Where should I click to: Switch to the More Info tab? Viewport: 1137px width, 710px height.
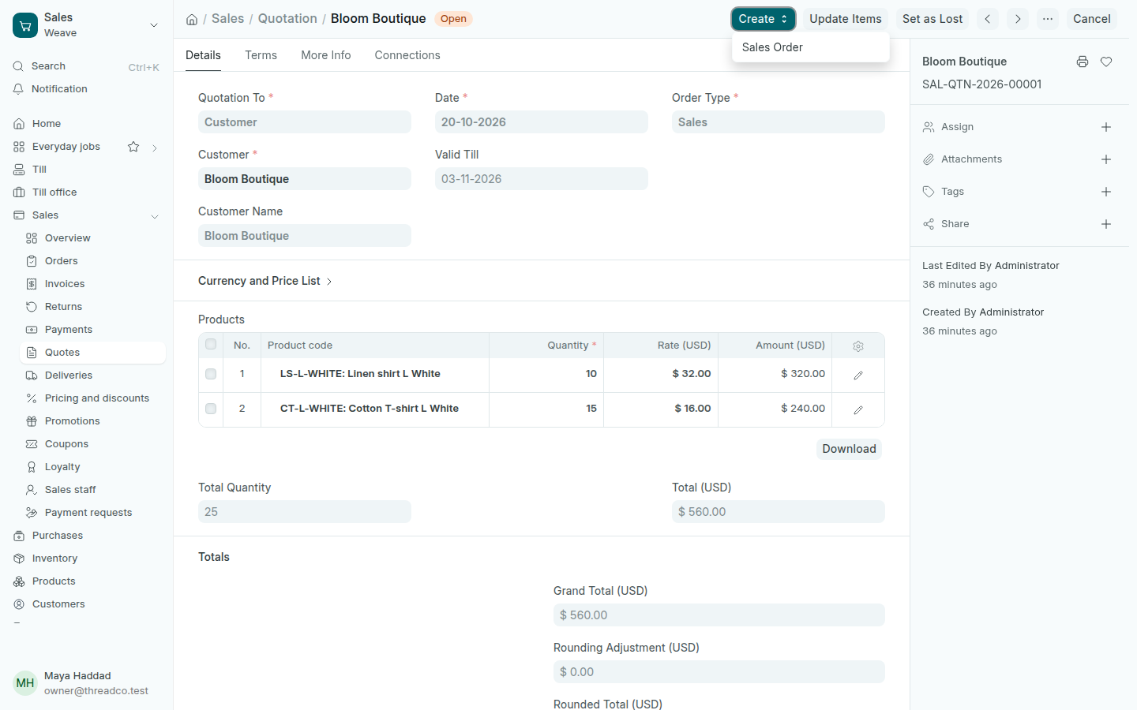click(325, 55)
